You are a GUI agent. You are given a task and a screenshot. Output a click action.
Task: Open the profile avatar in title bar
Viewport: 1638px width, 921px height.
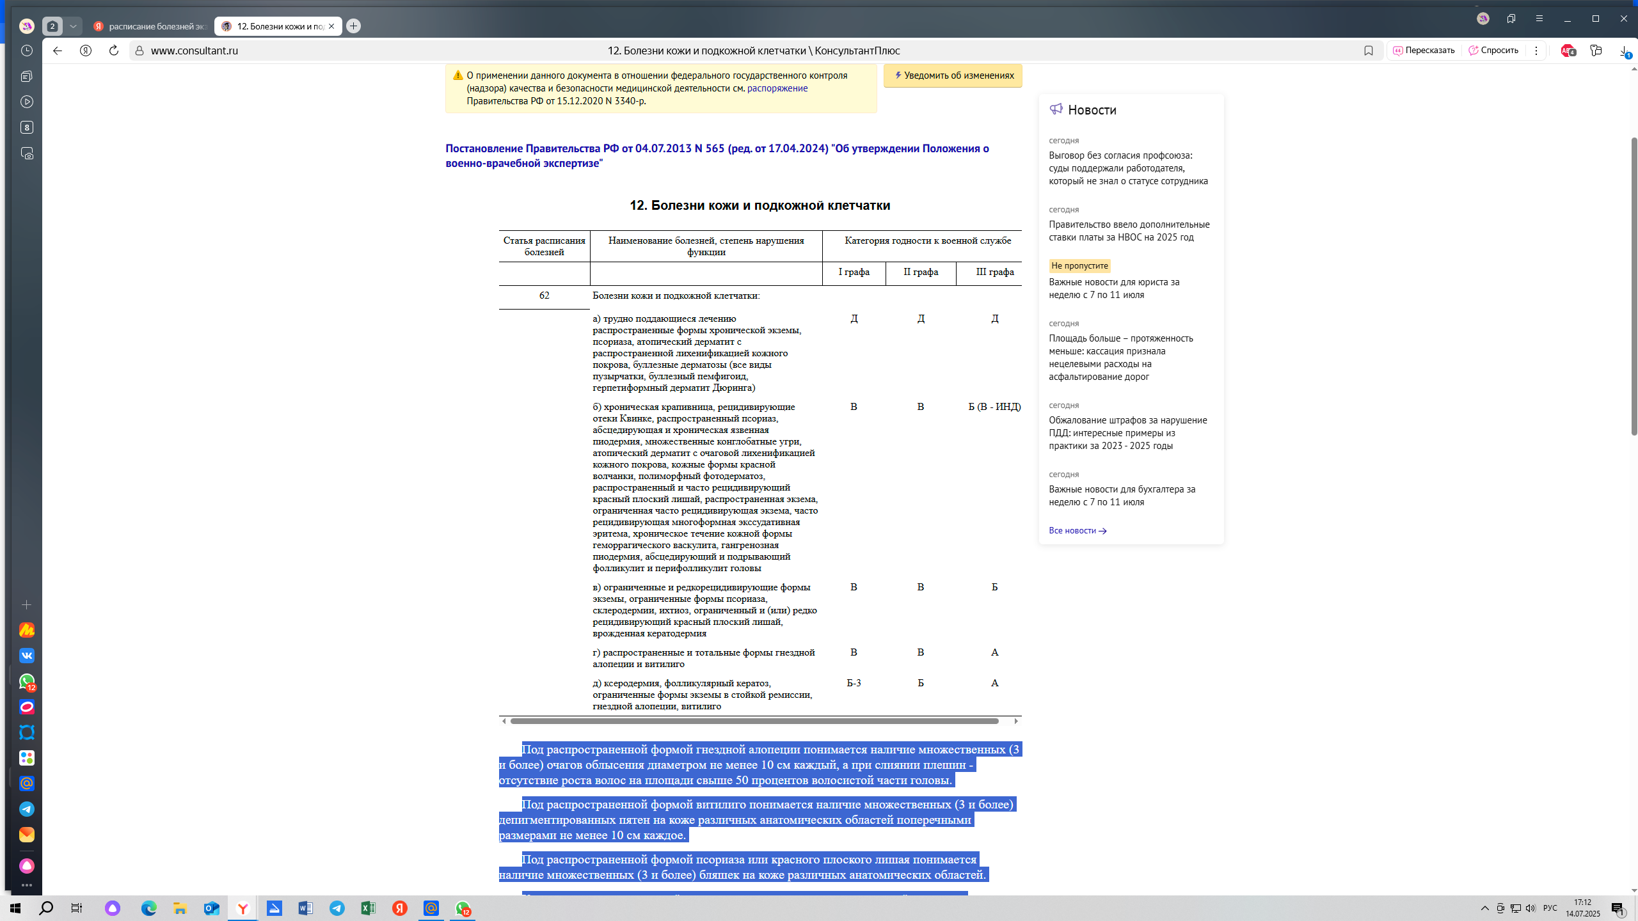tap(1483, 19)
